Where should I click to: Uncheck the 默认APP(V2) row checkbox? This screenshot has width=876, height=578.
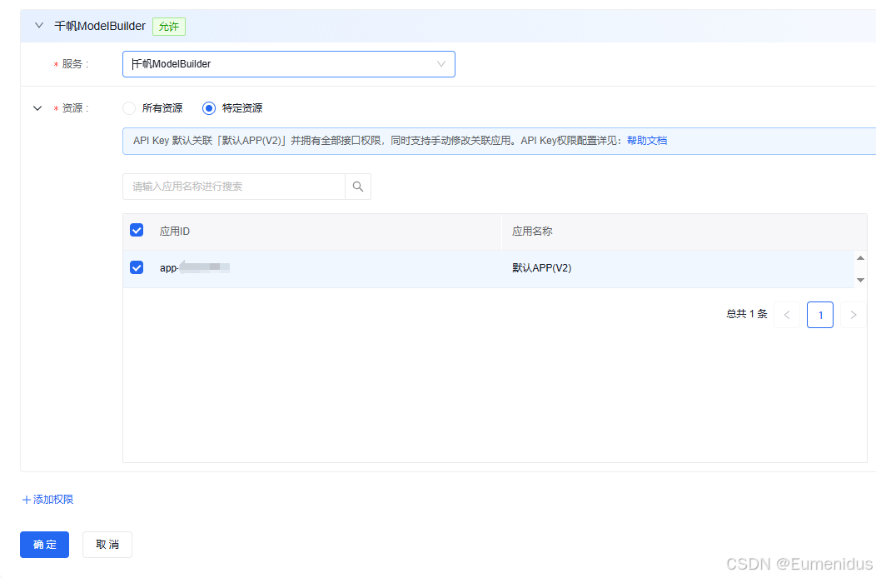click(x=137, y=267)
